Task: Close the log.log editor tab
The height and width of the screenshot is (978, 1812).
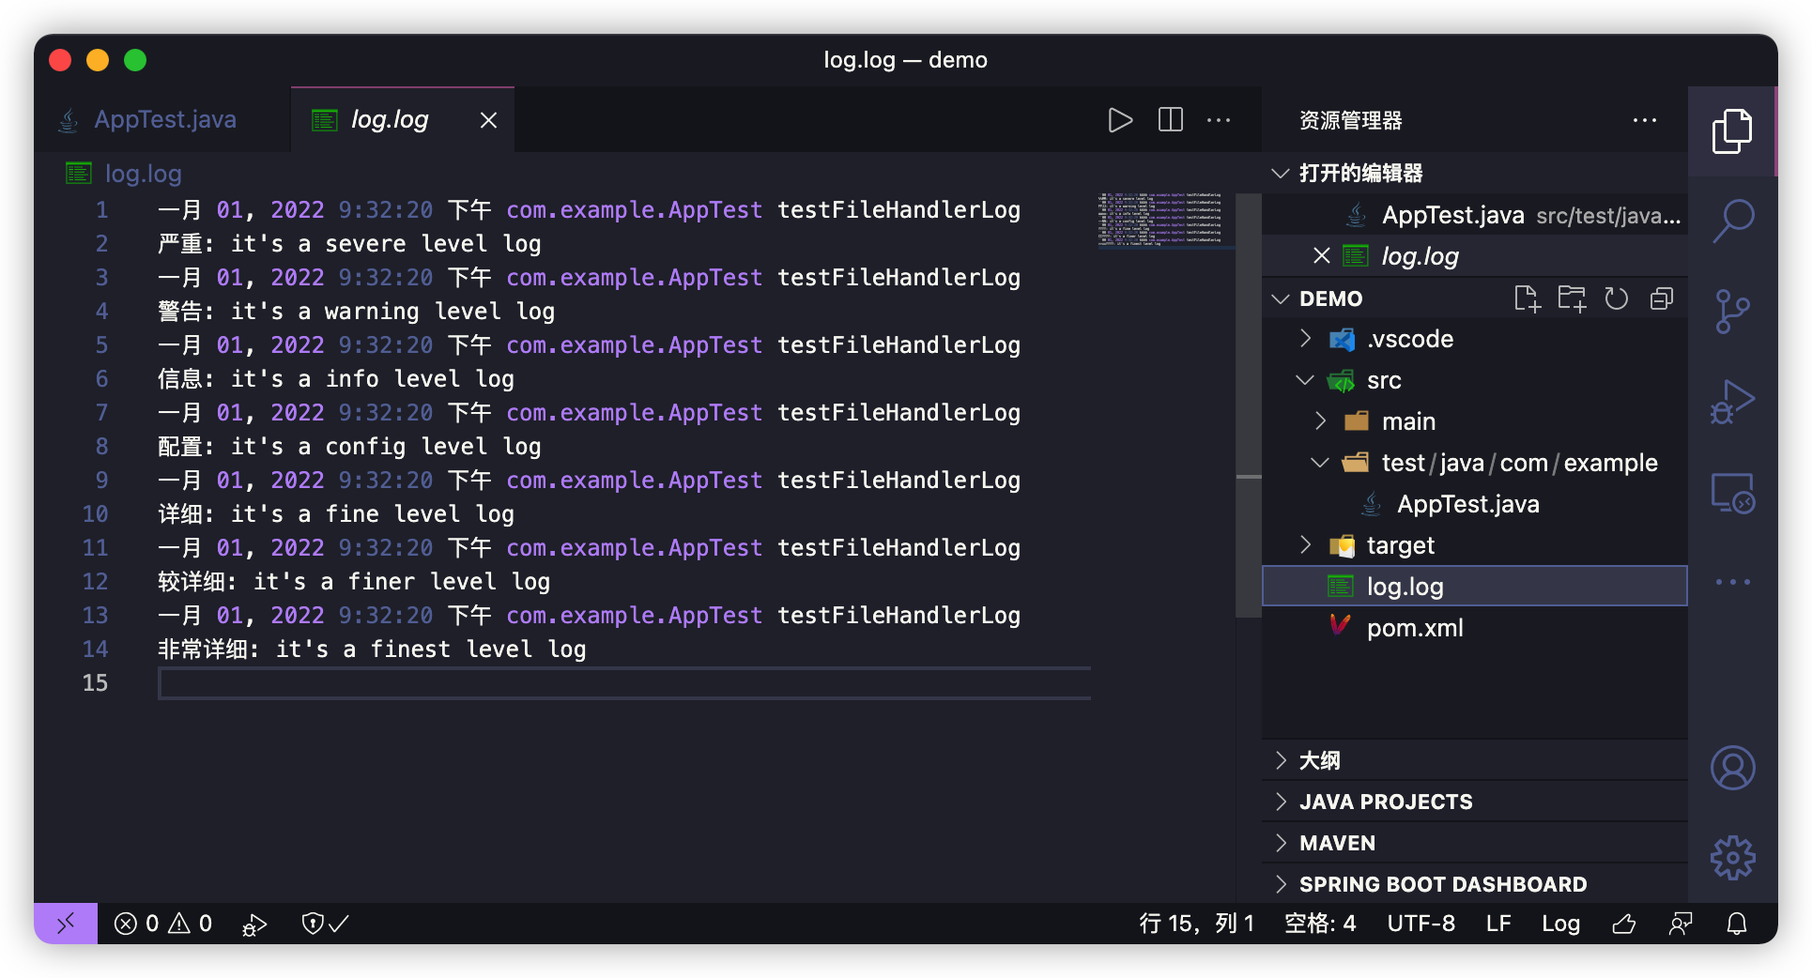Action: 488,120
